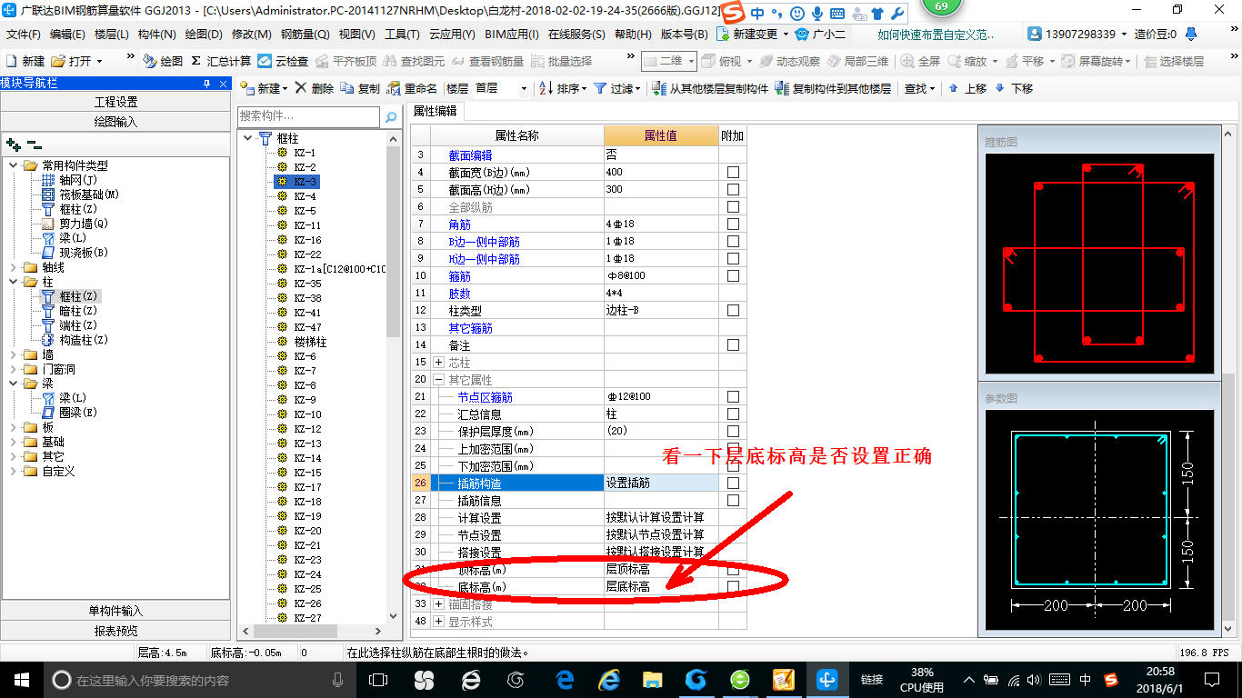The width and height of the screenshot is (1242, 698).
Task: Click the 搜索构件 search input field
Action: pos(308,117)
